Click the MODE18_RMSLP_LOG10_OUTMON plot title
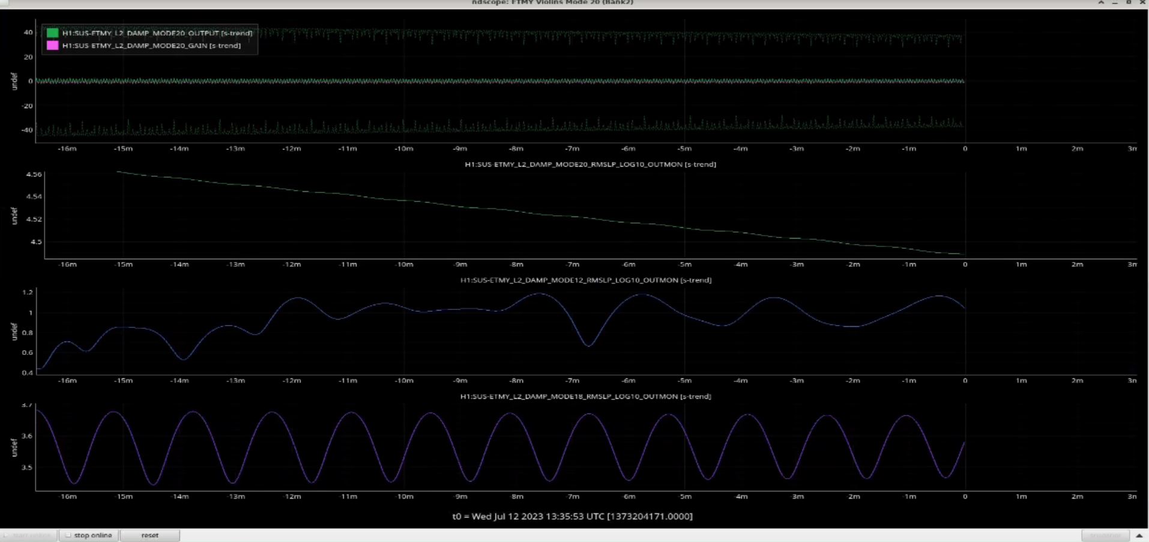This screenshot has width=1149, height=542. pos(585,396)
